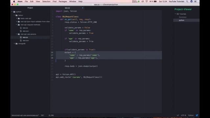Open the Selection menu

pos(46,1)
